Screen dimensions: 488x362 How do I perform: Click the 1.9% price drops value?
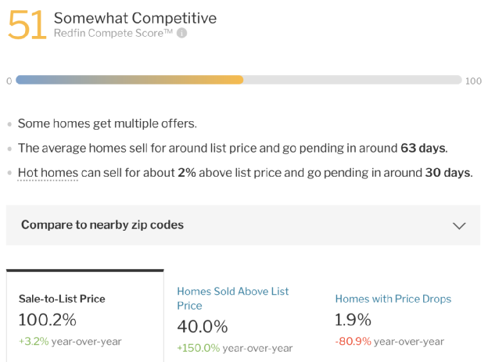tap(353, 320)
